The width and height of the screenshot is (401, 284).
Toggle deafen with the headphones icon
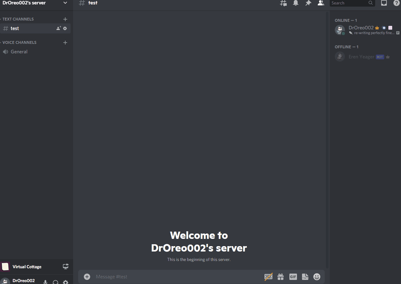(55, 282)
